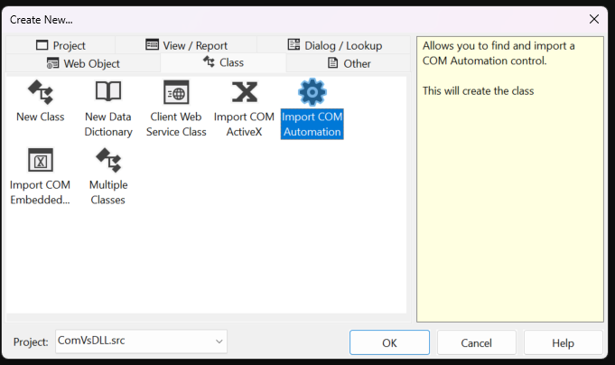Open Help for this dialog

tap(563, 342)
